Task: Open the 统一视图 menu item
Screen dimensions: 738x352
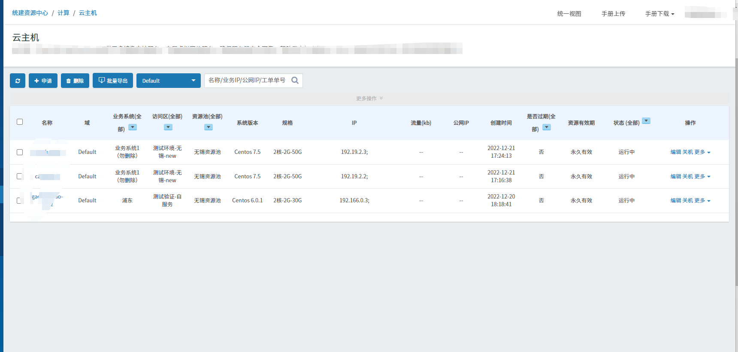Action: coord(569,14)
